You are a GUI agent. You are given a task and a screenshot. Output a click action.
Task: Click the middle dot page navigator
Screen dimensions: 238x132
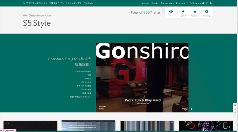pyautogui.click(x=235, y=109)
